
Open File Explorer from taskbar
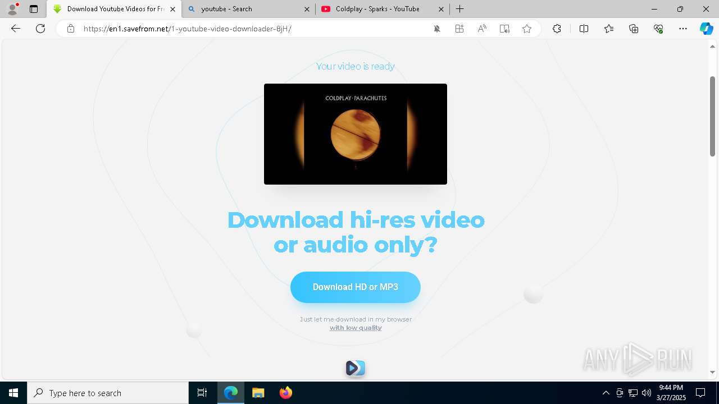point(258,393)
